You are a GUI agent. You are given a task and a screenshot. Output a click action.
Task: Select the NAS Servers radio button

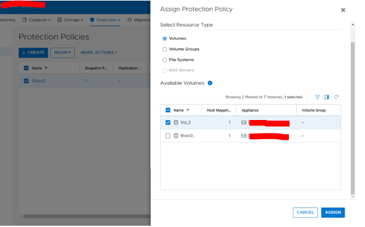(x=165, y=70)
